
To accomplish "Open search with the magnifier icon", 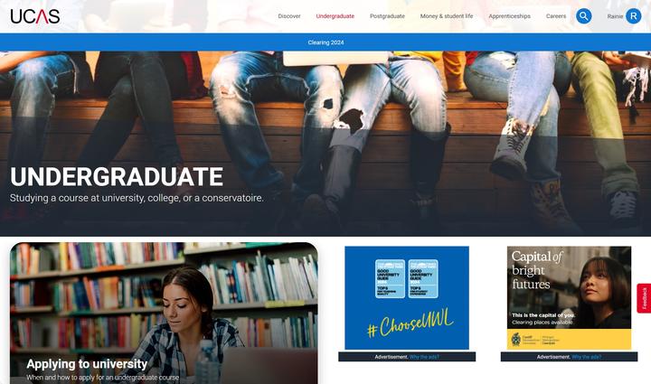I will 583,16.
